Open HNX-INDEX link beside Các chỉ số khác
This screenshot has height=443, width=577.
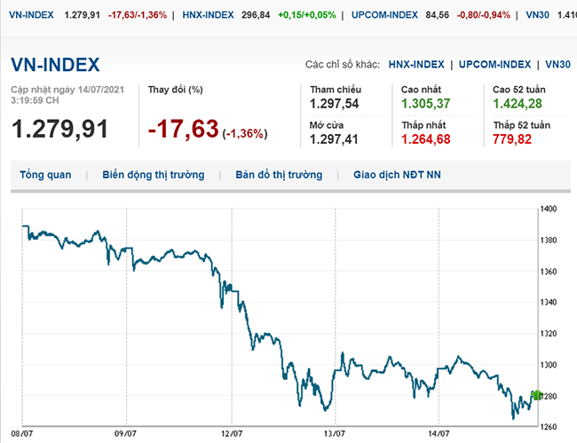pyautogui.click(x=416, y=65)
